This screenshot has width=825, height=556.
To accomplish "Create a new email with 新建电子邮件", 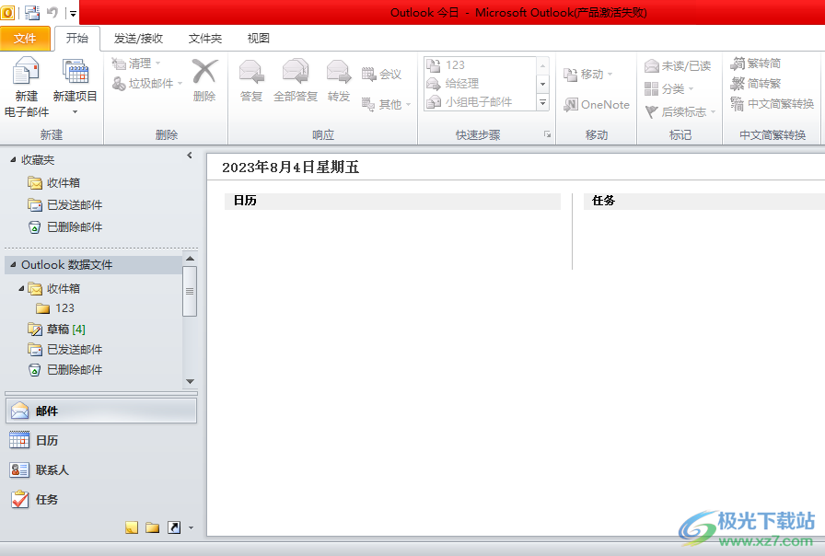I will (27, 87).
